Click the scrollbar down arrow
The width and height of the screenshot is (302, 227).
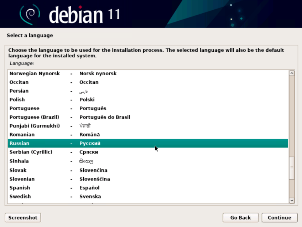[292, 200]
